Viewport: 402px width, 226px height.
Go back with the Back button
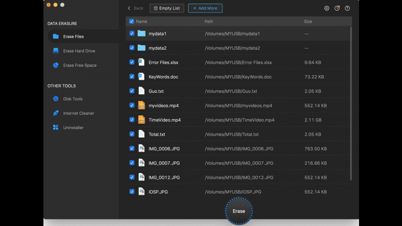(136, 8)
